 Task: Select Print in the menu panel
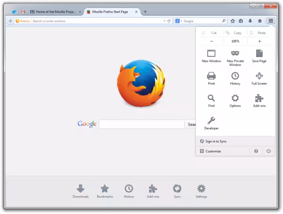click(211, 79)
